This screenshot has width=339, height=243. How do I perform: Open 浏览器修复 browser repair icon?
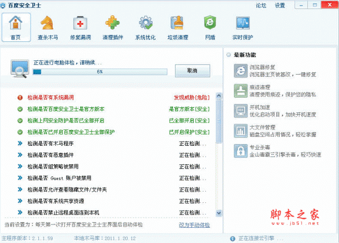(241, 71)
